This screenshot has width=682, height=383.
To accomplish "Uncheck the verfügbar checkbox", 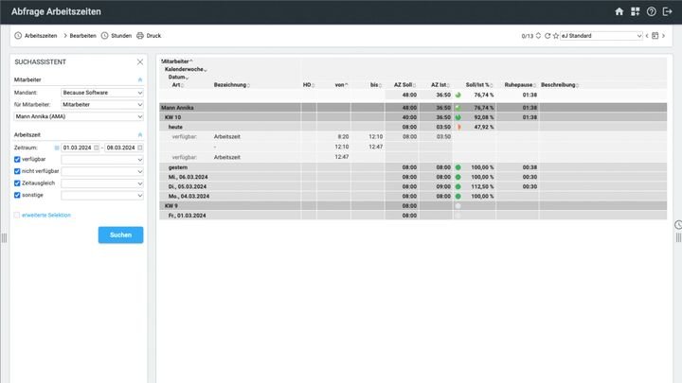I will pyautogui.click(x=18, y=159).
